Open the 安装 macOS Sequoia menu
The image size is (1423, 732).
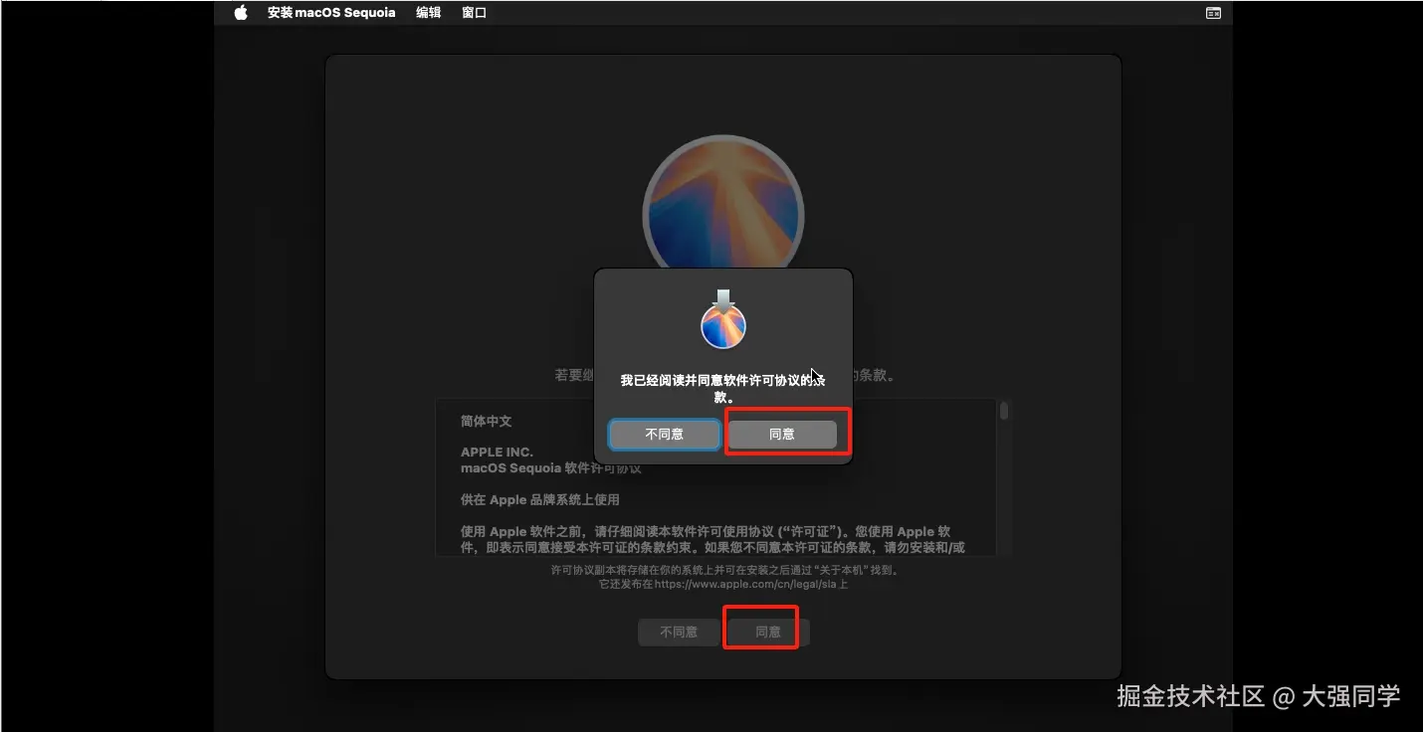tap(331, 13)
